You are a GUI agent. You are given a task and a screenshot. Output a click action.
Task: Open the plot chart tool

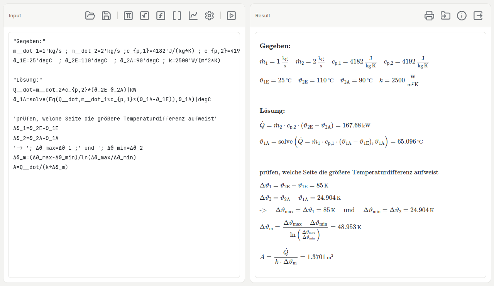click(193, 15)
